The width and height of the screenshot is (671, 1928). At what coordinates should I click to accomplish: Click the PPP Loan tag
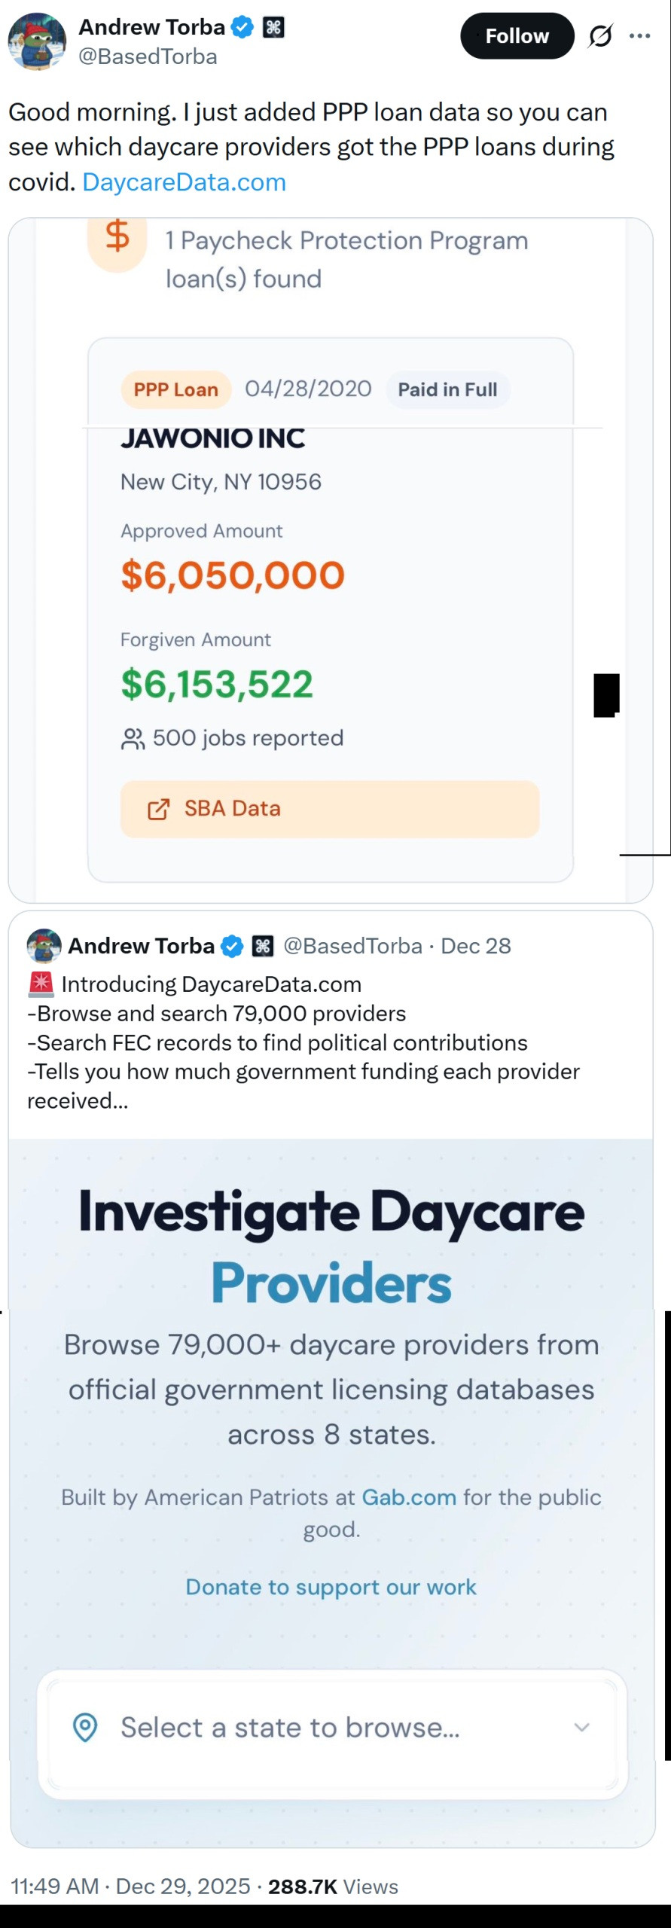[x=175, y=389]
